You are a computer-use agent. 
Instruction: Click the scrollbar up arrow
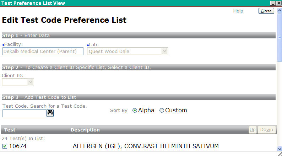click(x=280, y=11)
